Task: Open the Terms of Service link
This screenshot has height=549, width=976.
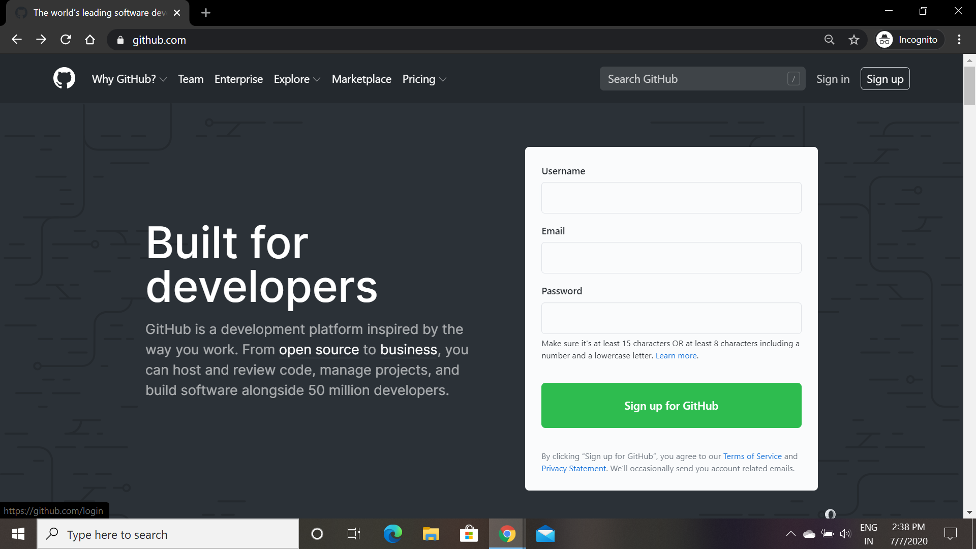Action: pyautogui.click(x=752, y=456)
